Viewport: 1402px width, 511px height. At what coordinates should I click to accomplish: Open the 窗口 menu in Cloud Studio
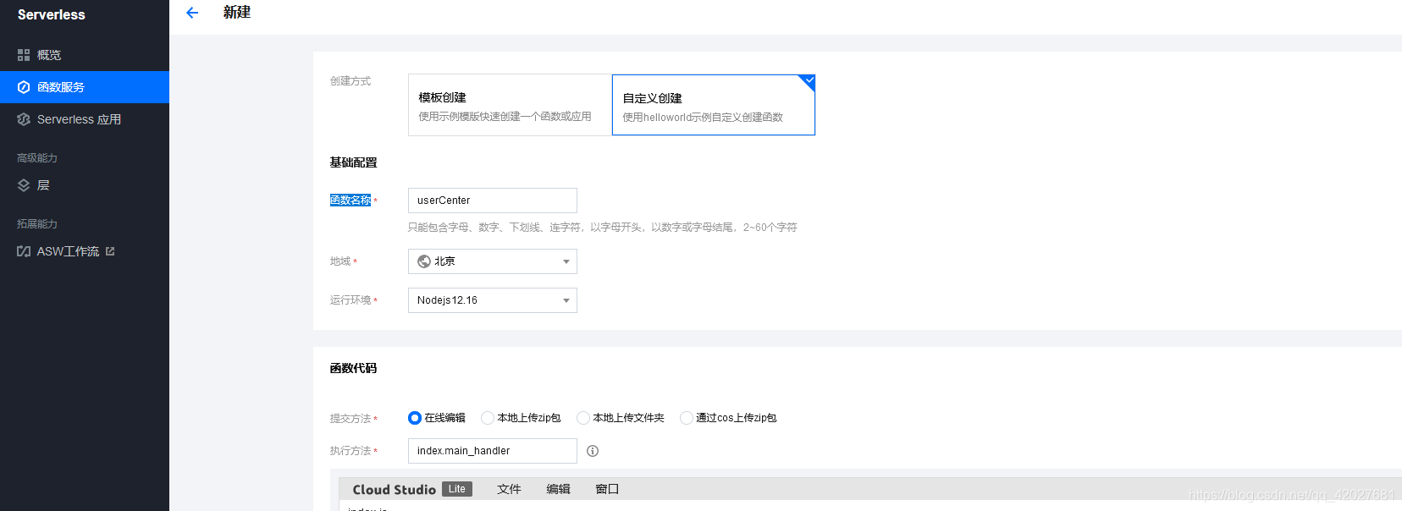[607, 489]
